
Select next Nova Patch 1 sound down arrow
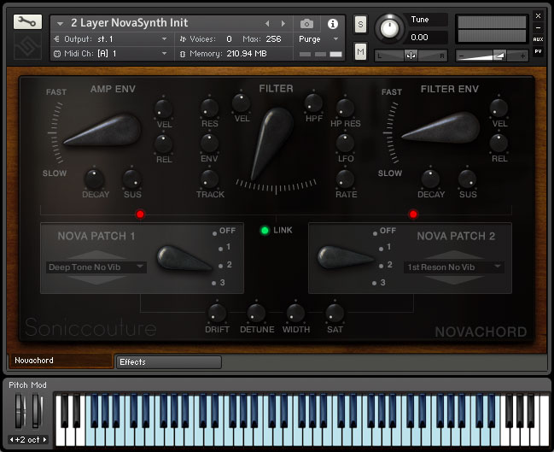96,279
